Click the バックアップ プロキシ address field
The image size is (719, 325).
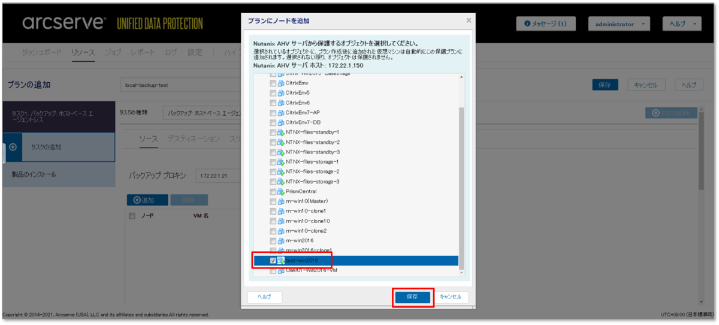click(218, 176)
